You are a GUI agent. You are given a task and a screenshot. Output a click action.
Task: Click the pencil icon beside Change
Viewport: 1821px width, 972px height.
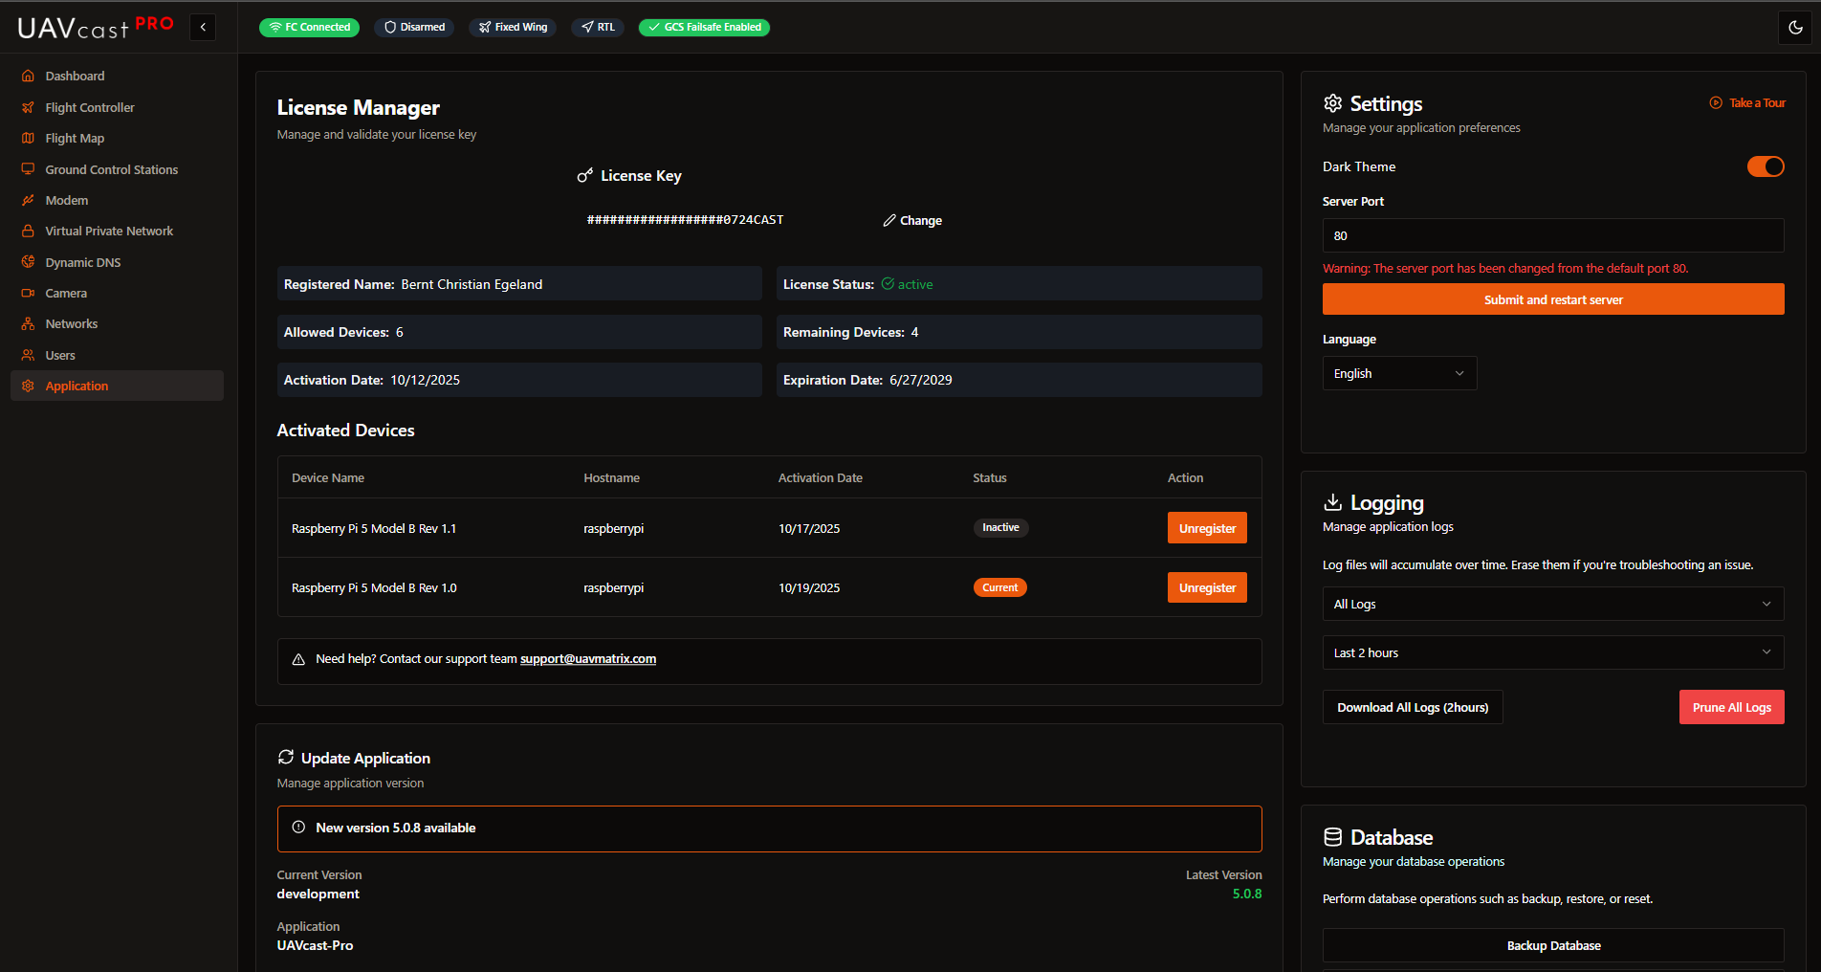(889, 220)
